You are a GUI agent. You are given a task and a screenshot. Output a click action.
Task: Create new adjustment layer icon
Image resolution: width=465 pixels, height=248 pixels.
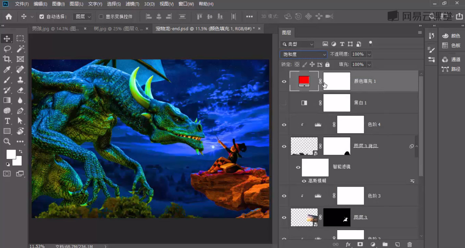373,244
